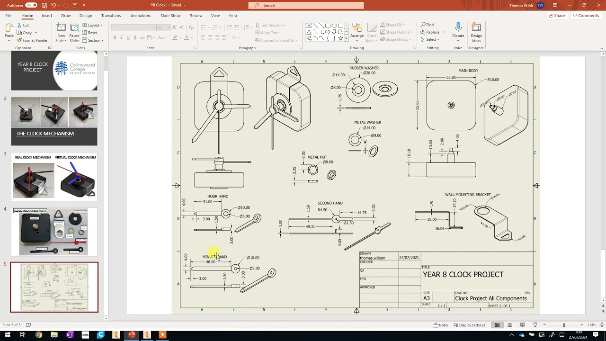Open the File menu
The image size is (606, 341).
(9, 16)
